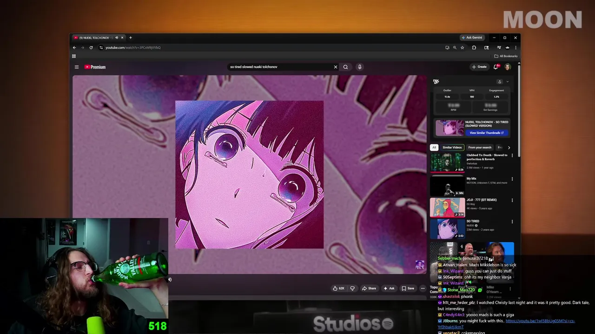This screenshot has width=595, height=334.
Task: Open the All Bookmarks folder
Action: point(506,56)
